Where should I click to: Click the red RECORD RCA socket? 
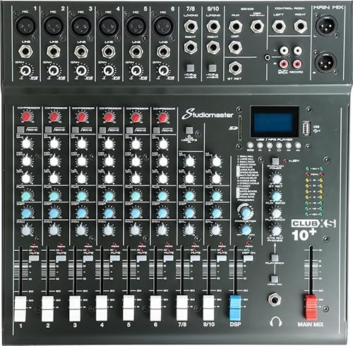point(297,63)
